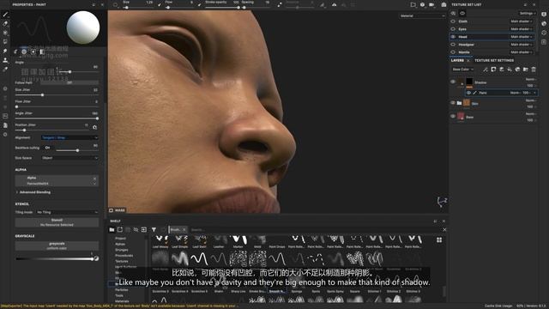
Task: Clear the shelf search with X
Action: (444, 230)
